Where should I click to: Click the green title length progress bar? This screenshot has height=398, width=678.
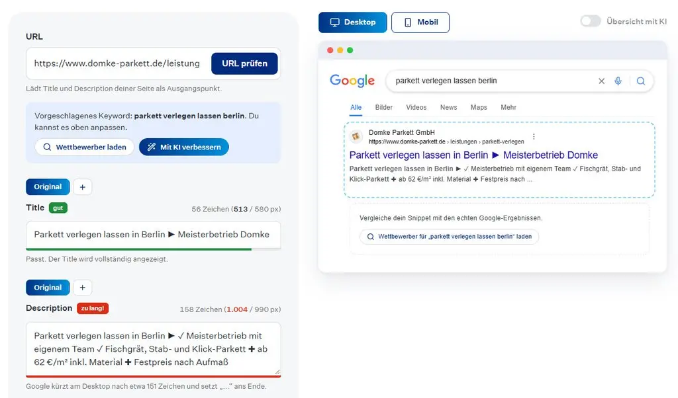(139, 249)
